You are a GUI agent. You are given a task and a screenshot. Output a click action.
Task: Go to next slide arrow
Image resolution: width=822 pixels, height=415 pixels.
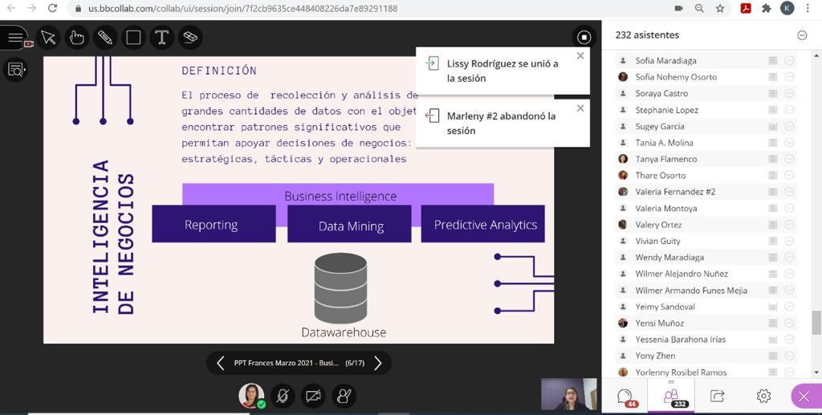pyautogui.click(x=378, y=364)
